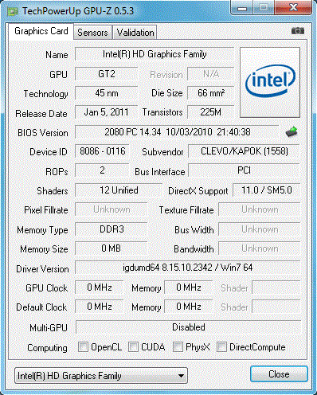317x395 pixels.
Task: Click the Shader field in Default Clock row
Action: [x=276, y=307]
